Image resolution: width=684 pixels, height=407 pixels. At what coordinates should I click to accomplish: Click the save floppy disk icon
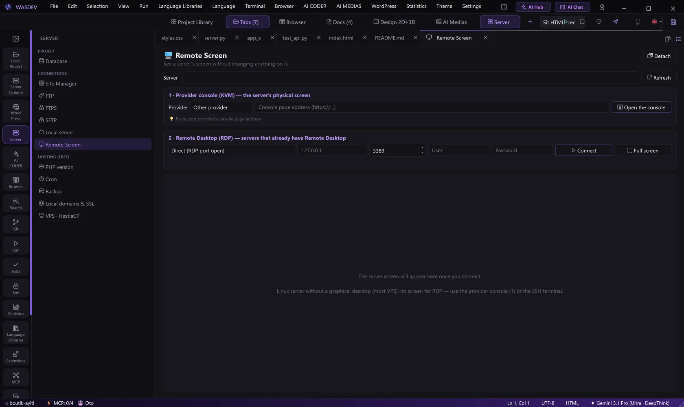click(673, 22)
